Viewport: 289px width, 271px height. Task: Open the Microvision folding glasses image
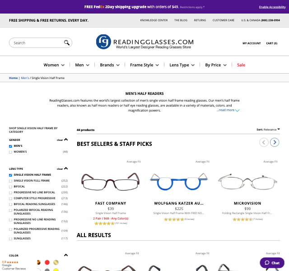[x=247, y=182]
